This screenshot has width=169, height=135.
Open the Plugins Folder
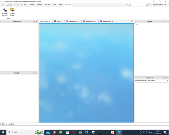[x=12, y=12]
